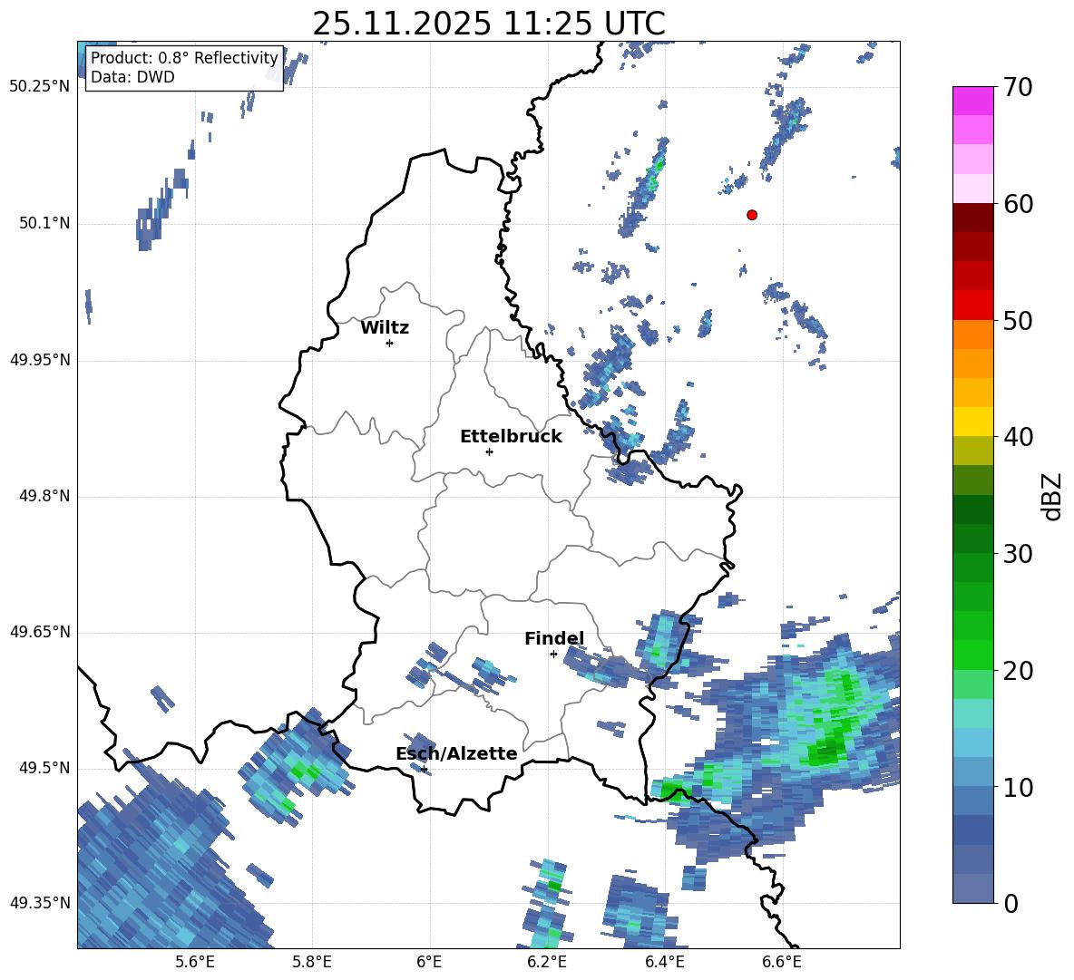Image resolution: width=1074 pixels, height=980 pixels.
Task: Click the Wiltz cross marker
Action: pyautogui.click(x=390, y=343)
